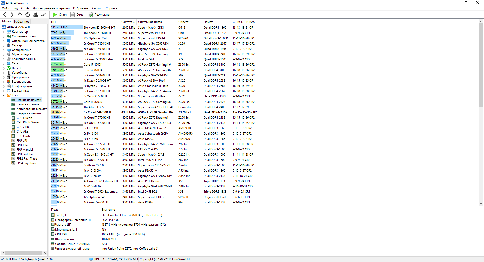The height and width of the screenshot is (262, 484).
Task: Click the FPU Mandel benchmark icon
Action: point(13,150)
